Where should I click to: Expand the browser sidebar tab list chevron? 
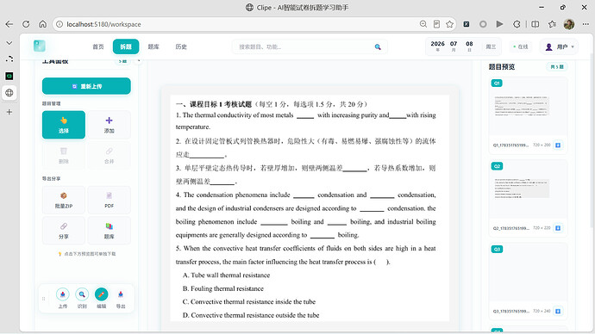pos(9,43)
